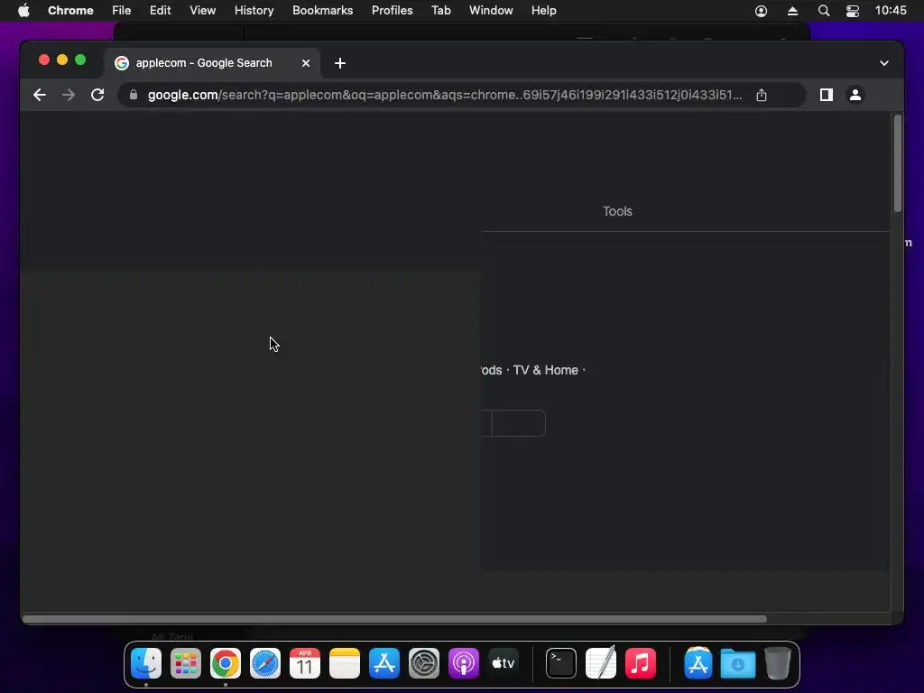Screen dimensions: 924x693
Task: Open Spotlight search in menu bar
Action: (824, 11)
